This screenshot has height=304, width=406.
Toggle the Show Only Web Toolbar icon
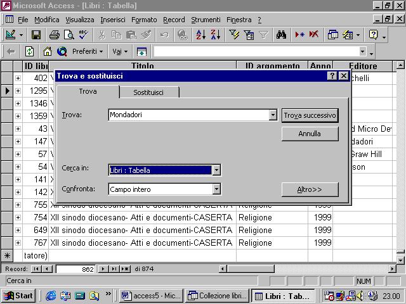coord(141,51)
